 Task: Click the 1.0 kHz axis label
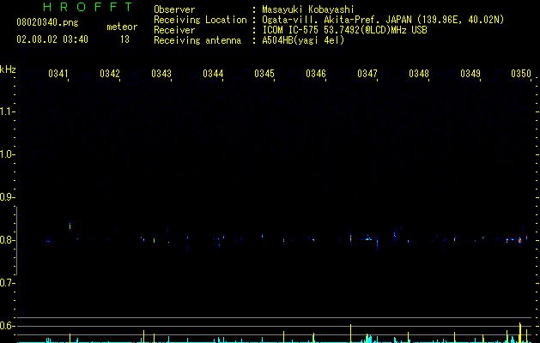click(x=7, y=154)
